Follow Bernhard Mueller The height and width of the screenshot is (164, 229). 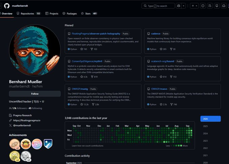coord(35,94)
